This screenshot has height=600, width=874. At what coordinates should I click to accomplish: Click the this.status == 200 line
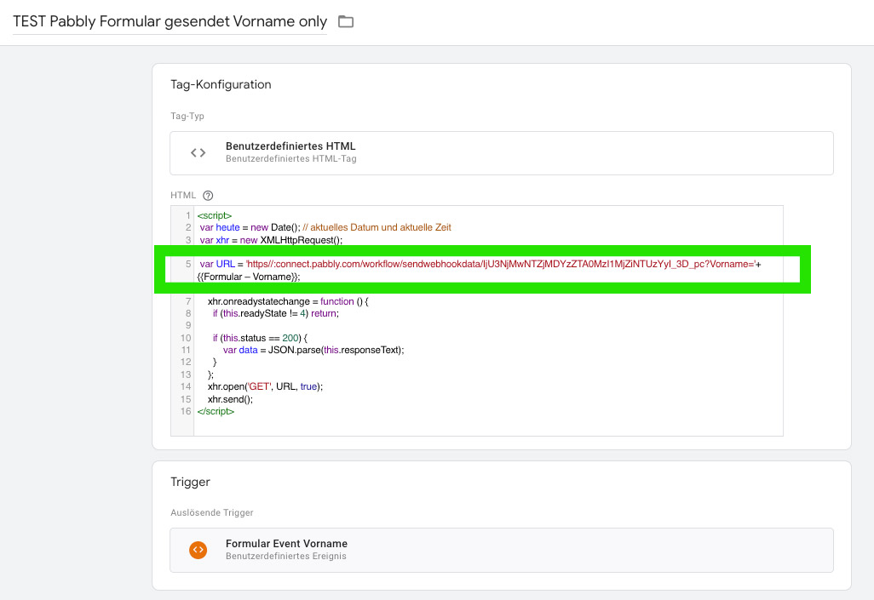(260, 338)
